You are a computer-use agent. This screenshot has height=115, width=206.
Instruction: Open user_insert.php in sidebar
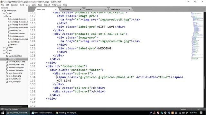[x=14, y=79]
